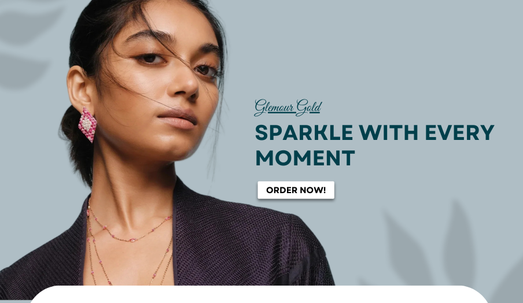Click the white rounded panel at bottom
This screenshot has height=303, width=523.
click(260, 294)
